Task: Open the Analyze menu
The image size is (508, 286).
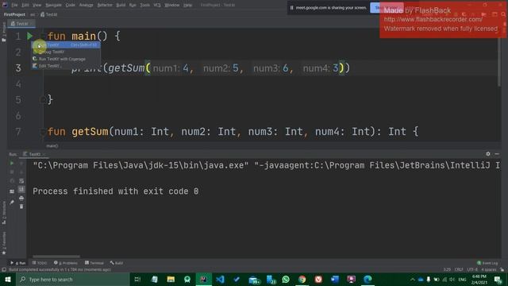Action: (87, 5)
